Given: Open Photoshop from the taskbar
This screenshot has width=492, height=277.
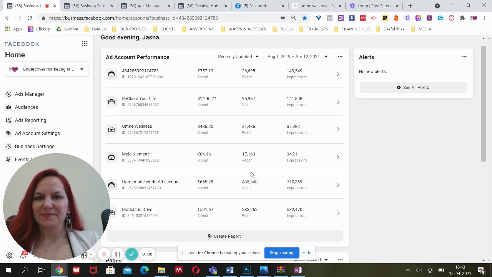Looking at the screenshot, I should 247,270.
